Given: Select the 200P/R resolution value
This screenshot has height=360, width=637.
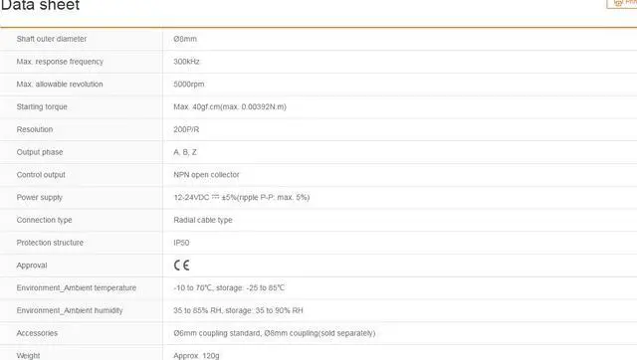Looking at the screenshot, I should pyautogui.click(x=186, y=129).
